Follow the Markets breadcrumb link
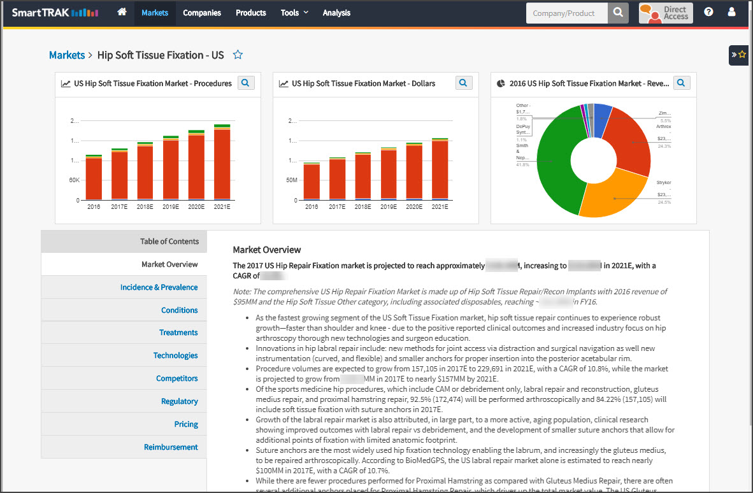 tap(67, 55)
